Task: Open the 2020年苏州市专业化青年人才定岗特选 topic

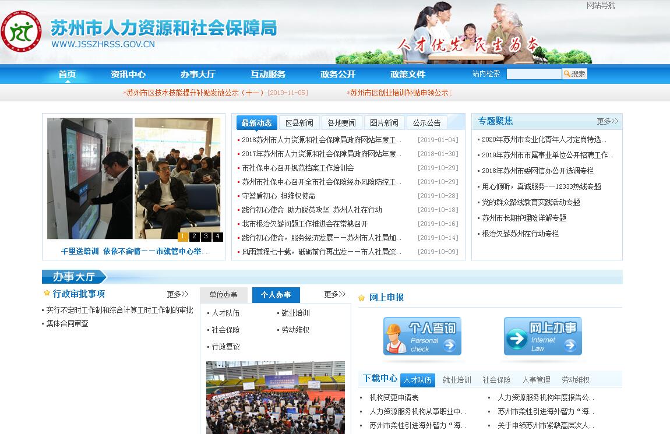Action: (544, 139)
